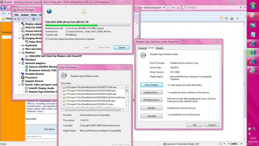259x146 pixels.
Task: Click the Roll Back Driver button
Action: pos(151,100)
